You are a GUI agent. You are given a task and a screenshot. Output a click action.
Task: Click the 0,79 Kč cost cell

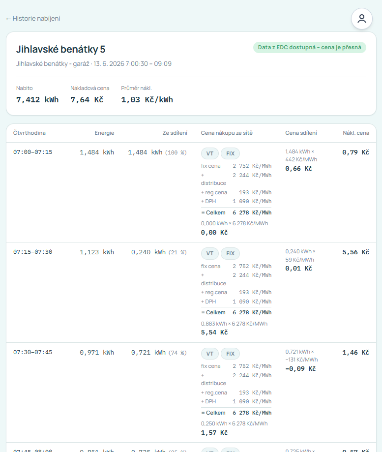pos(355,152)
